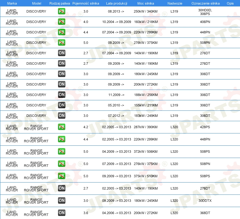Select the engine code 30HD0D, 306PS
Image resolution: width=240 pixels, height=219 pixels.
tap(205, 12)
